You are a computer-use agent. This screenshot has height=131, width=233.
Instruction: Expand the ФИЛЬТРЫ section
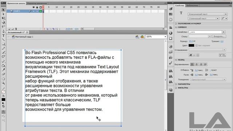(x=176, y=88)
